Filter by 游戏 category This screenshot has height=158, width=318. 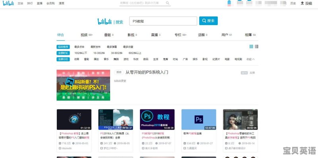pos(126,59)
